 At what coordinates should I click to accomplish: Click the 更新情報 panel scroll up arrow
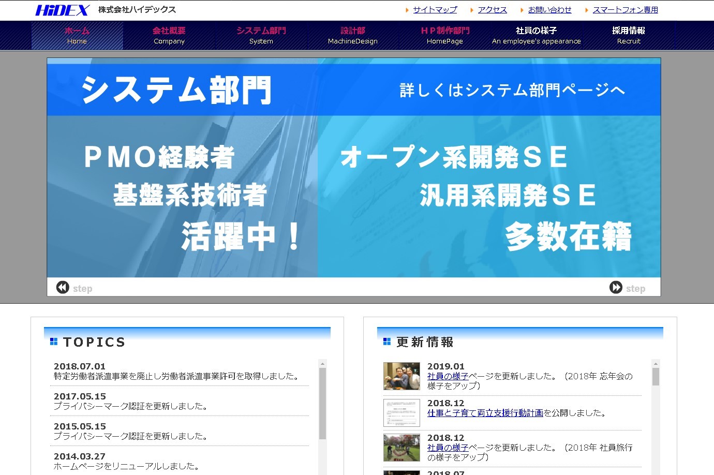click(x=656, y=363)
